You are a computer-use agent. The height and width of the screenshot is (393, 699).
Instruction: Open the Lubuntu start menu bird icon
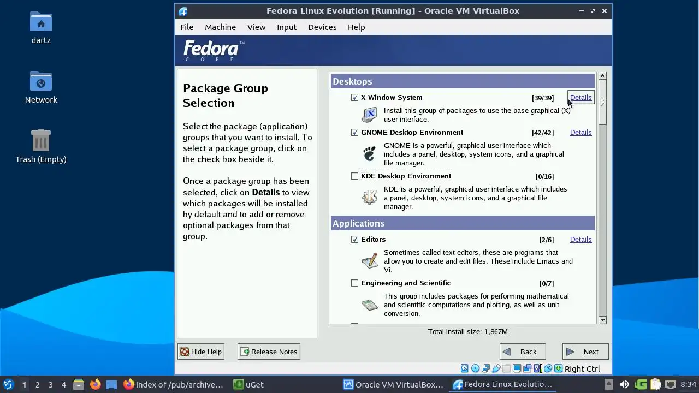click(x=8, y=384)
